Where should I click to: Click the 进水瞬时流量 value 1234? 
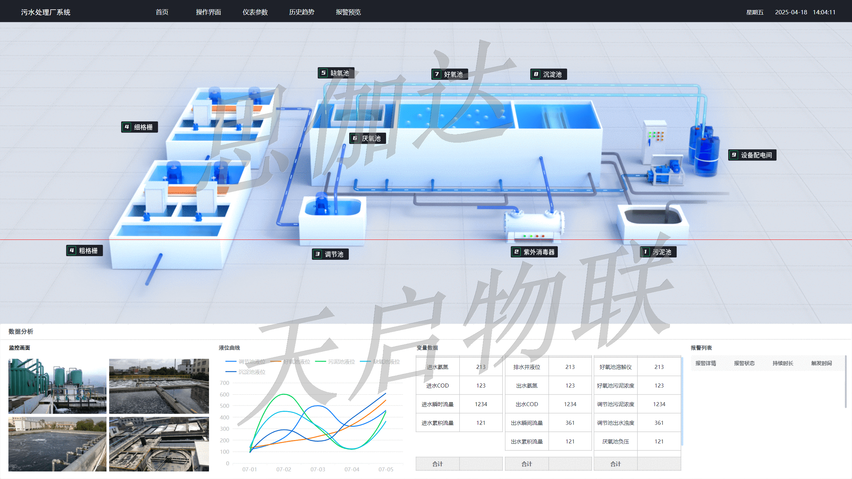click(x=481, y=404)
